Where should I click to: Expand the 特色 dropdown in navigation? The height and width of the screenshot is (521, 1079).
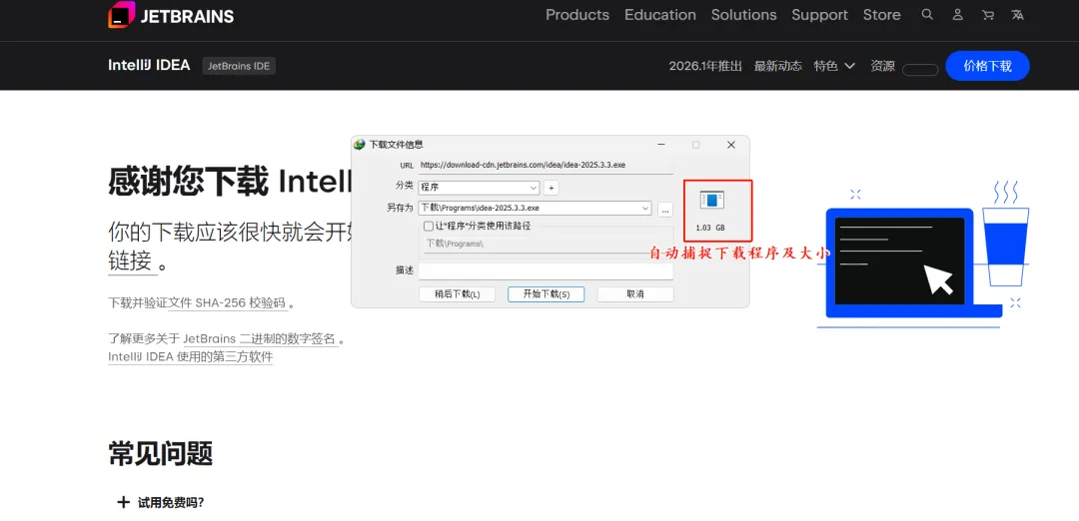tap(834, 66)
